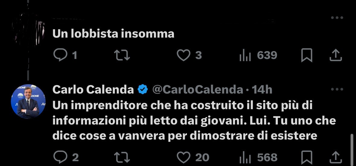Reply to Carlo Calenda's tweet
Screen dimensions: 356x166
click(x=60, y=157)
